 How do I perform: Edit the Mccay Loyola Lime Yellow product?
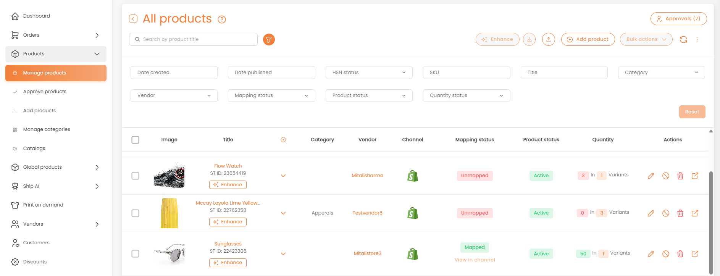(x=651, y=213)
